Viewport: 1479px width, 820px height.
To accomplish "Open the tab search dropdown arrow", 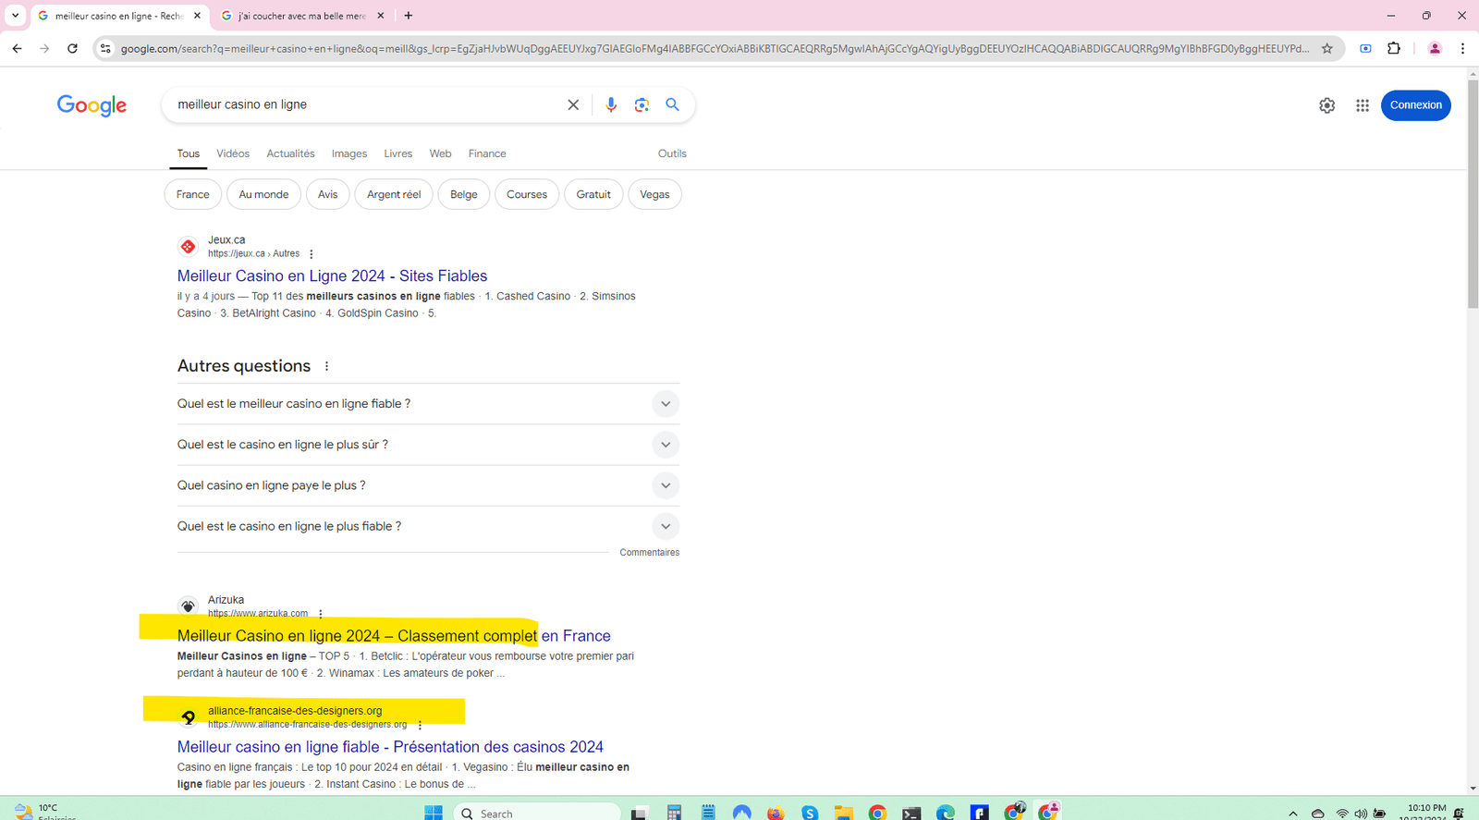I will (x=15, y=16).
